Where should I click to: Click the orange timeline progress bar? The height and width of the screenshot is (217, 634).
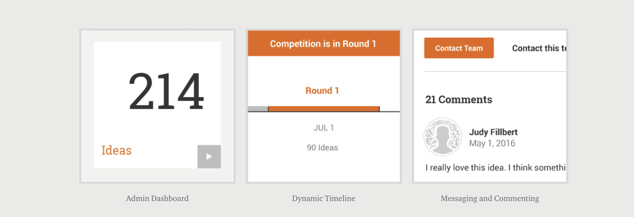coord(324,108)
